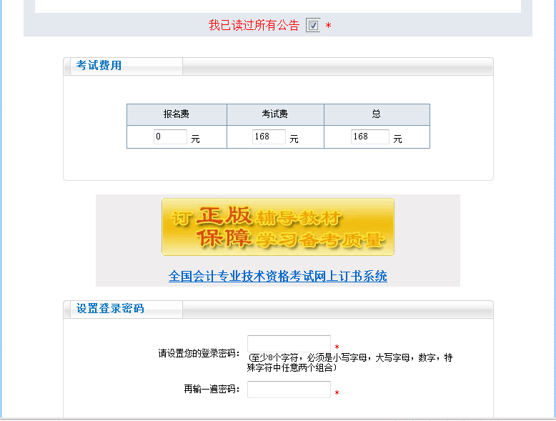Click the 考试费 column header
The height and width of the screenshot is (421, 556).
pyautogui.click(x=275, y=114)
